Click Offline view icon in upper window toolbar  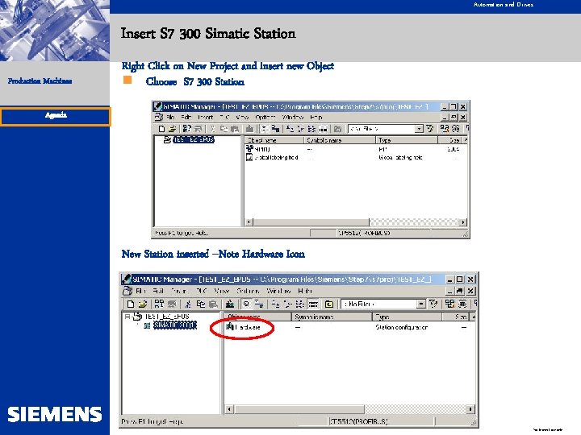[275, 129]
